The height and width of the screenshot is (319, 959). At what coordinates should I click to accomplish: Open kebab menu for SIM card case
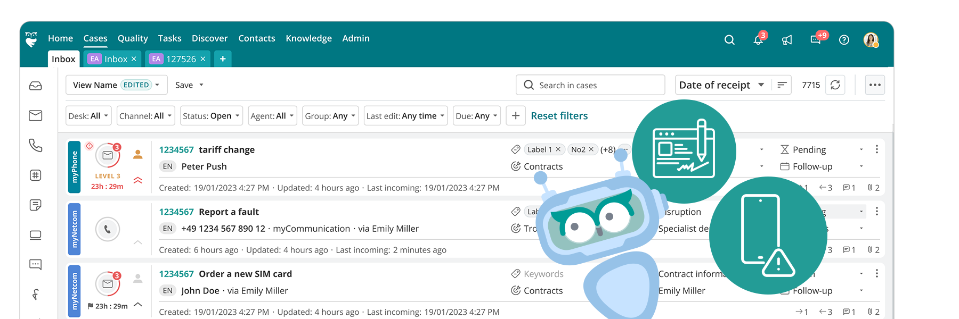point(877,273)
